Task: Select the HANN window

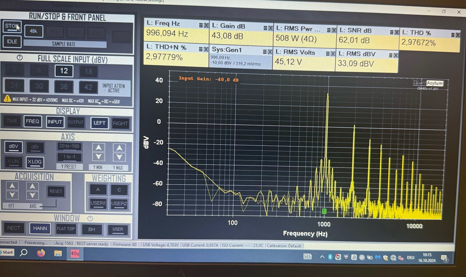Action: tap(40, 229)
